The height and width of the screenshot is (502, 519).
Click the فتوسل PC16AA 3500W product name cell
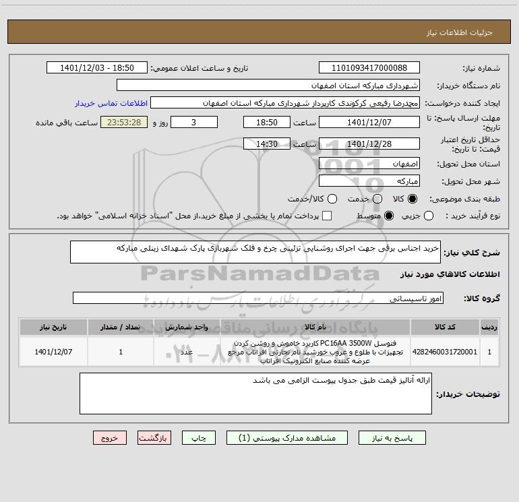[x=315, y=352]
